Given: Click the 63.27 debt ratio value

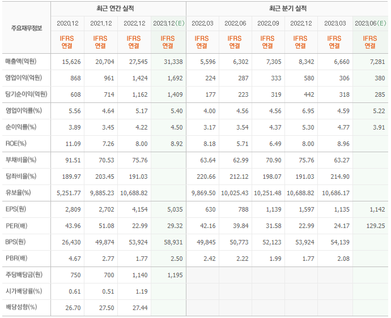Looking at the screenshot, I should click(342, 160).
